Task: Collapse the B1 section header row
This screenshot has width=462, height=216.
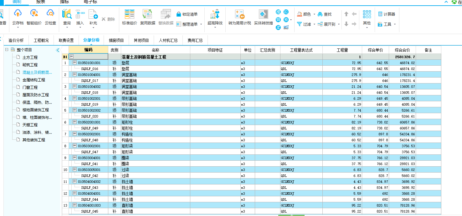Action: (x=72, y=57)
